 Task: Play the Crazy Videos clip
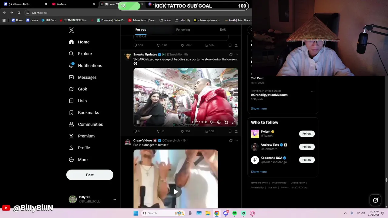176,192
